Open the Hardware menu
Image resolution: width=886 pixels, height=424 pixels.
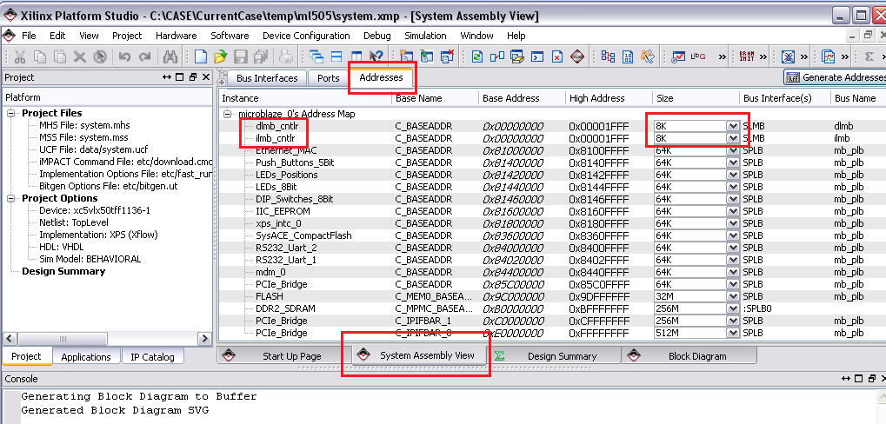pos(176,36)
